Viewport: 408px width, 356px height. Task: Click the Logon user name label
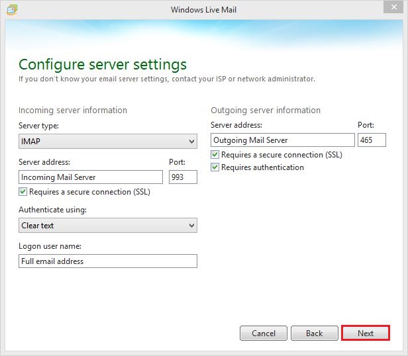(50, 246)
